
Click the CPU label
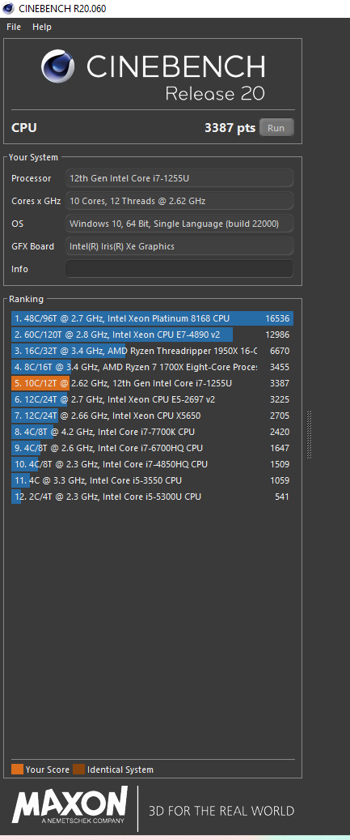click(x=24, y=128)
